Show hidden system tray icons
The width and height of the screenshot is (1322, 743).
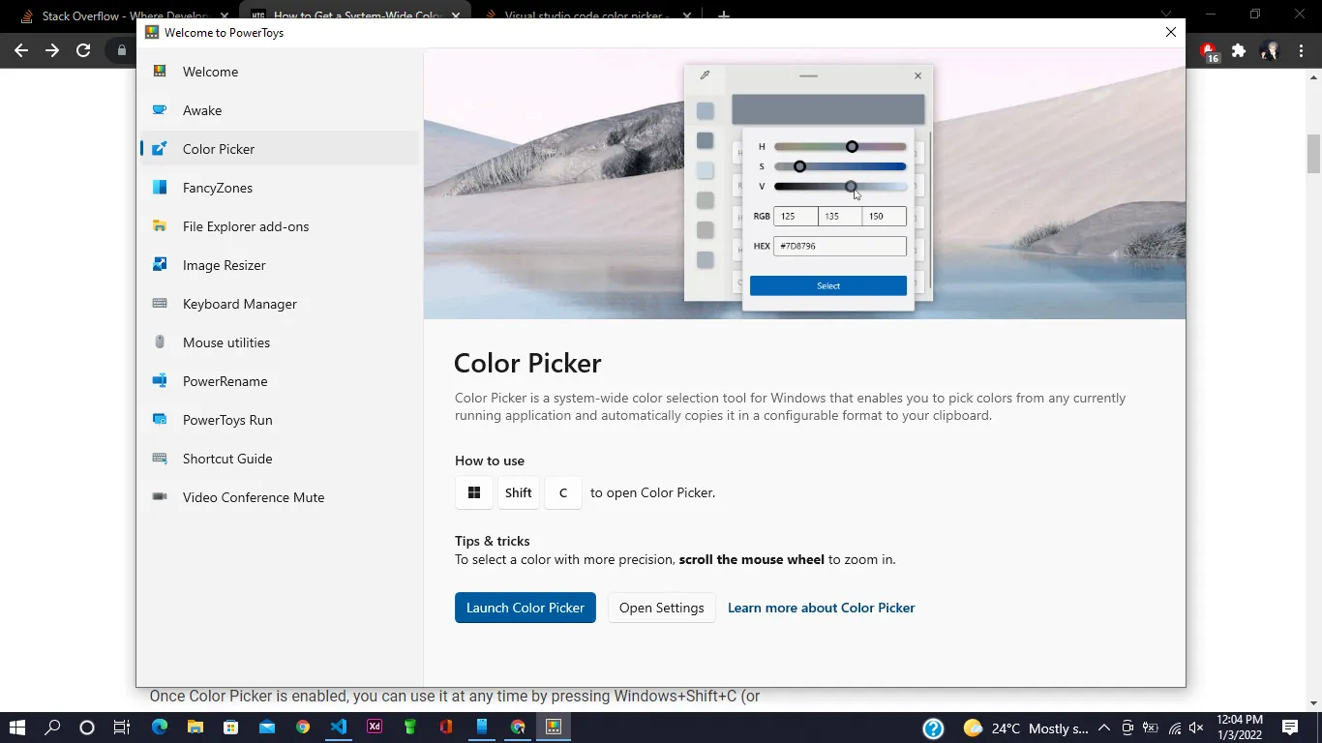point(1104,728)
